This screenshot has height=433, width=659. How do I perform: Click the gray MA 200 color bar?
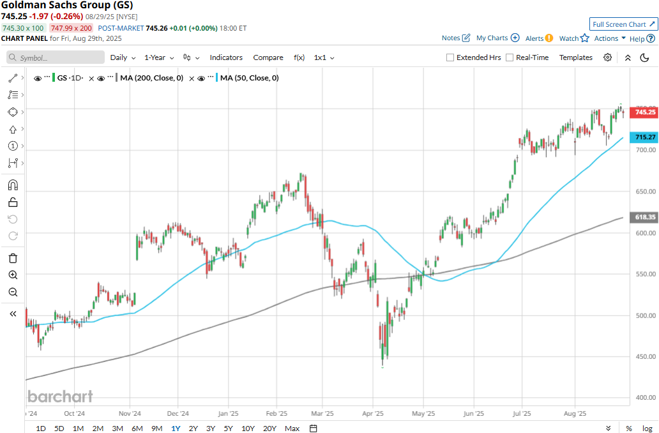pyautogui.click(x=116, y=78)
